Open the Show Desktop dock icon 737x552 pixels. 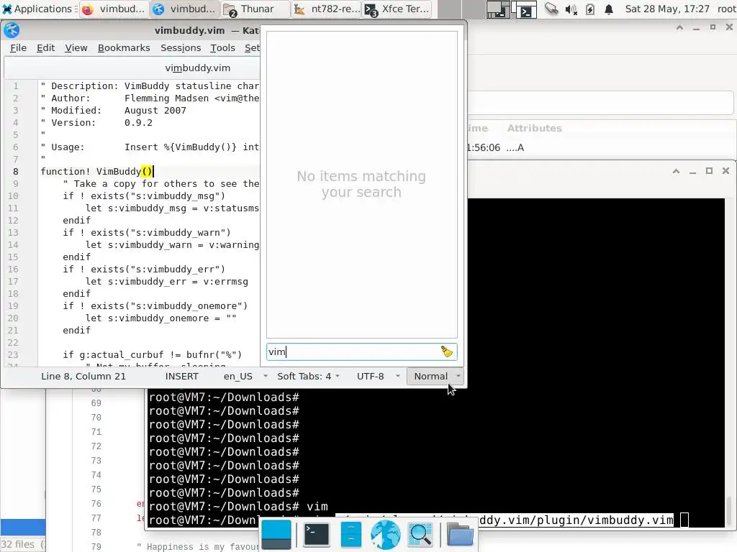[x=276, y=535]
